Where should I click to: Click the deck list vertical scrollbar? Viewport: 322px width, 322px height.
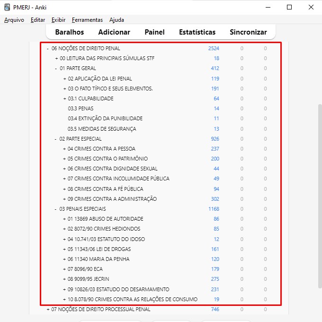coord(320,196)
